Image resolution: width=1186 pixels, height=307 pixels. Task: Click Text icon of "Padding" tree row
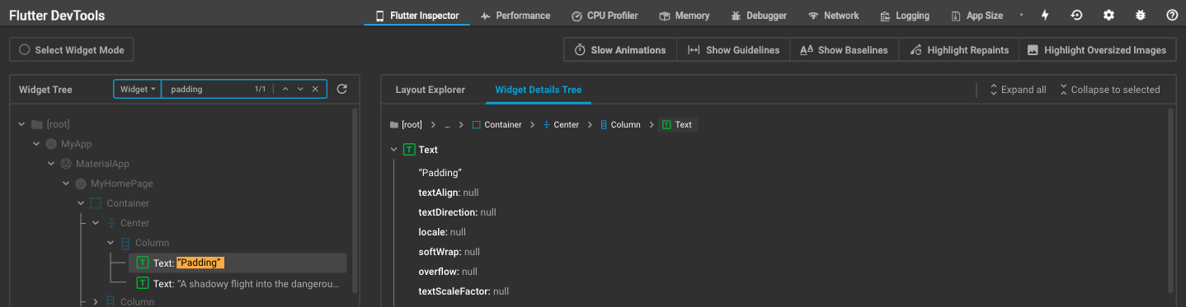point(143,263)
